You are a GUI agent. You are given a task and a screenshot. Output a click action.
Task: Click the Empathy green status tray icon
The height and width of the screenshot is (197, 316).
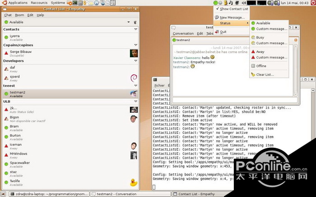click(x=215, y=3)
